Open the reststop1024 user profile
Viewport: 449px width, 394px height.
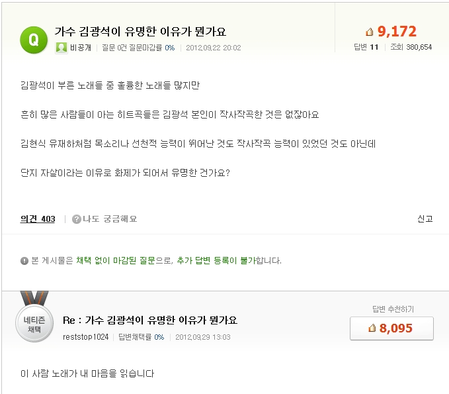click(85, 337)
